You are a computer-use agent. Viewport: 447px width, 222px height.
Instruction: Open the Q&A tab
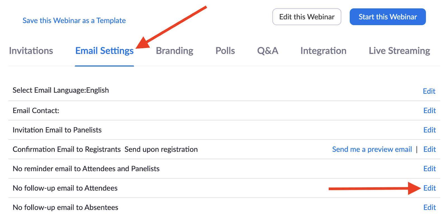267,51
